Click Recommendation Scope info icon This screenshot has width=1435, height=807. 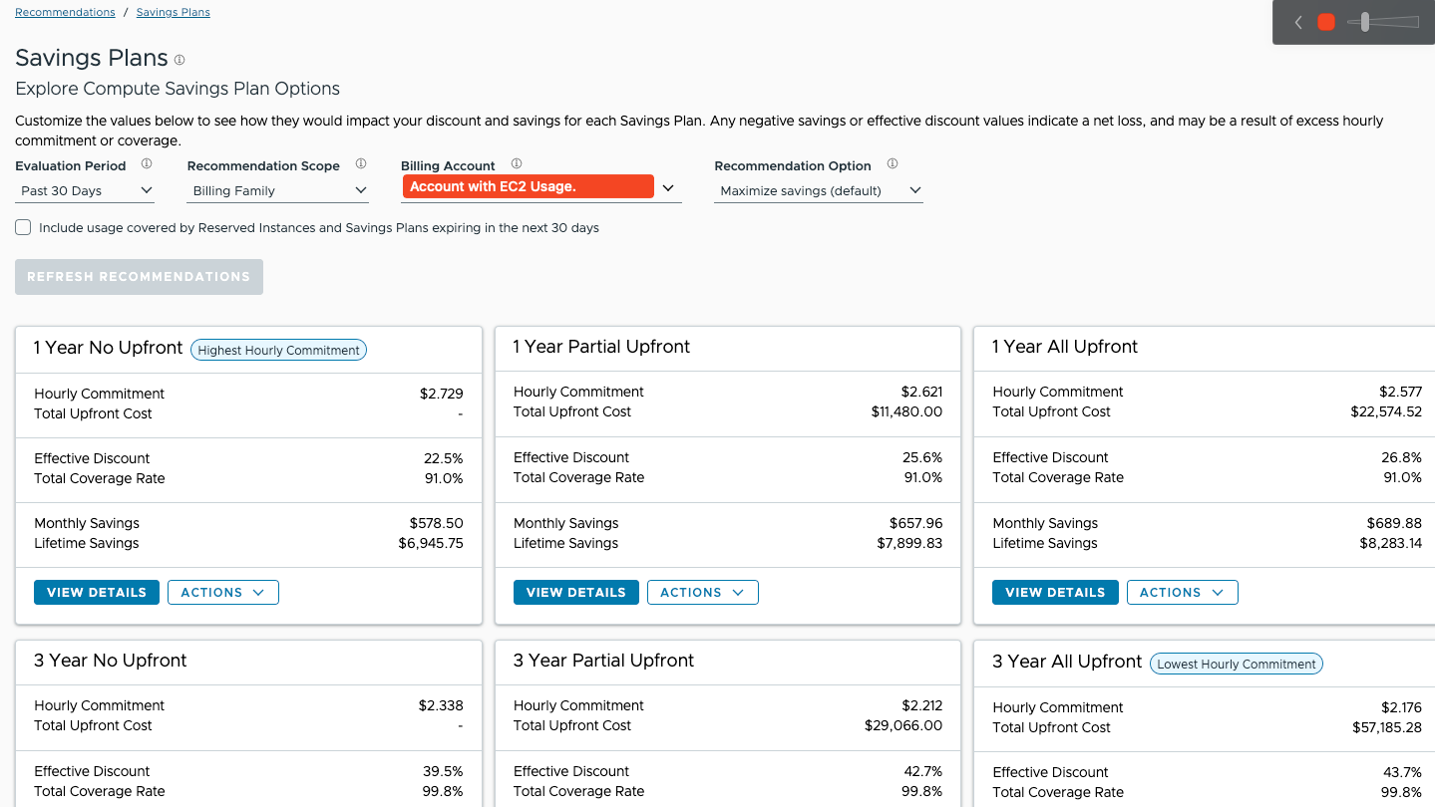click(361, 164)
